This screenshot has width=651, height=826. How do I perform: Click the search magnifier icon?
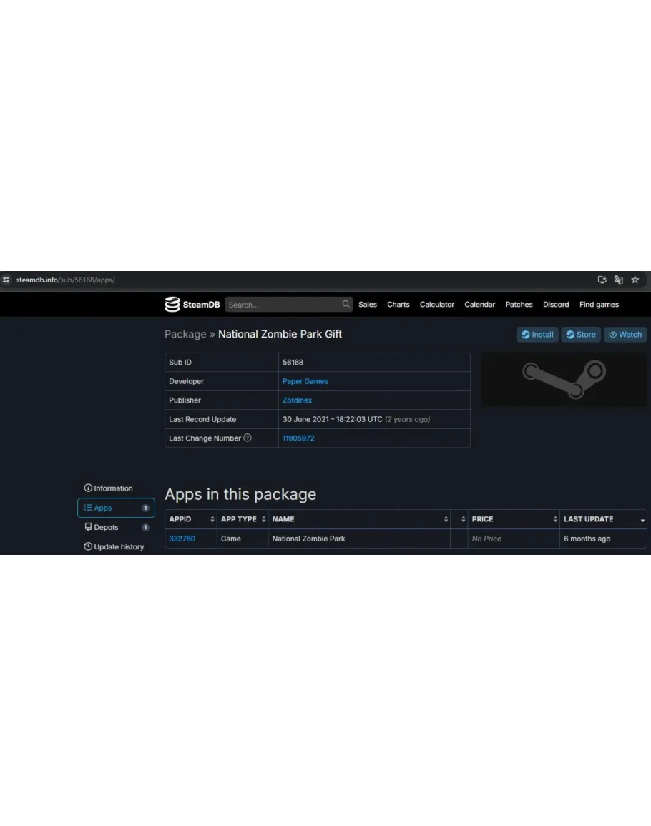(x=346, y=304)
